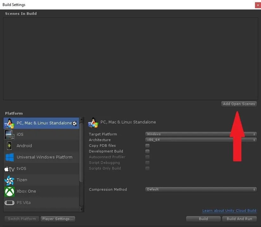Open Player Settings
The height and width of the screenshot is (227, 261).
[58, 219]
